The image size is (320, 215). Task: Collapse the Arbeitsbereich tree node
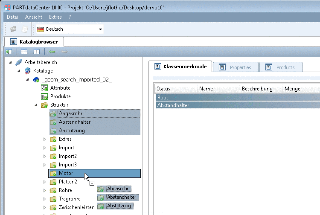10,62
